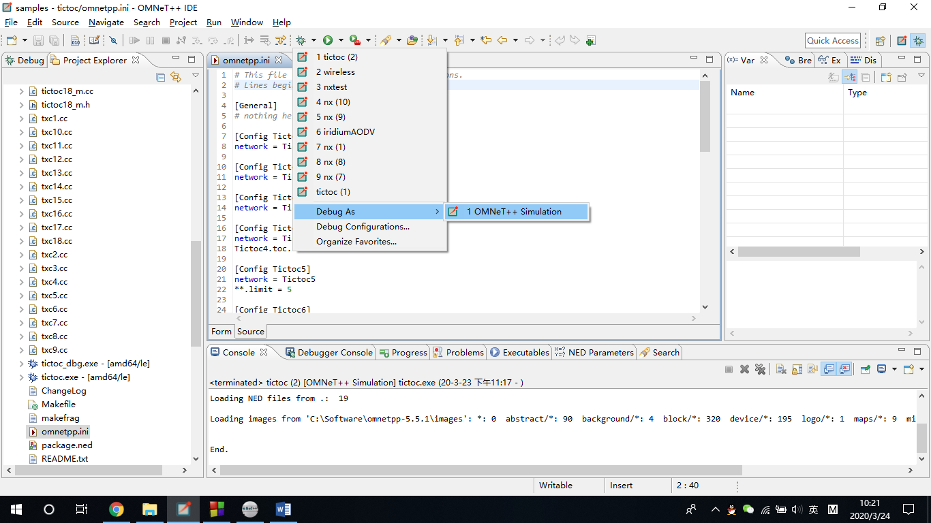Toggle Word Wrap in the Console toolbar

pyautogui.click(x=812, y=369)
